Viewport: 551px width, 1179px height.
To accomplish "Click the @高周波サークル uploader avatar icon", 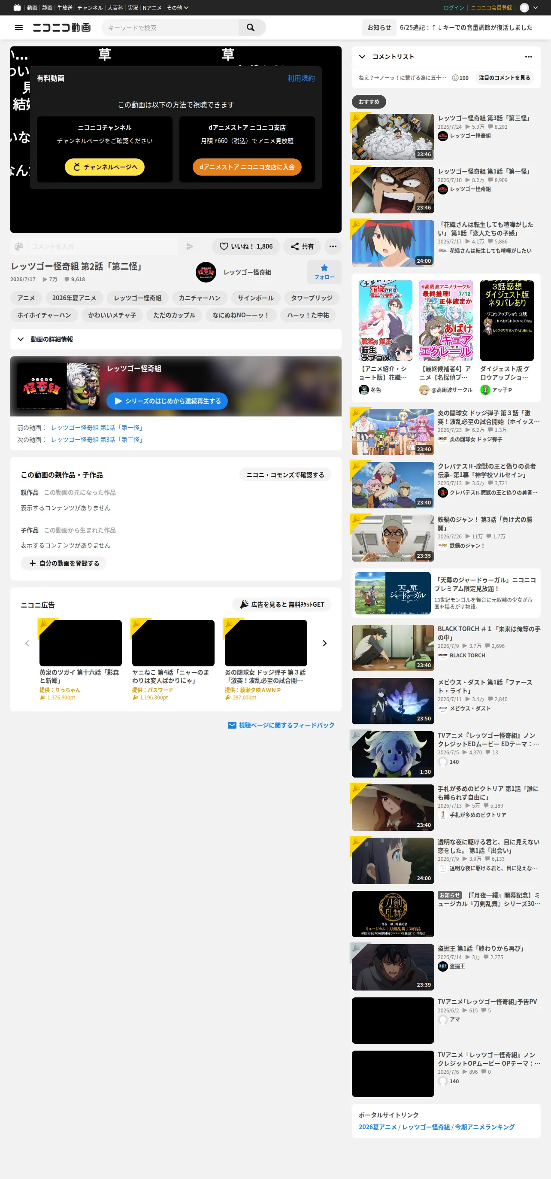I will click(x=424, y=389).
